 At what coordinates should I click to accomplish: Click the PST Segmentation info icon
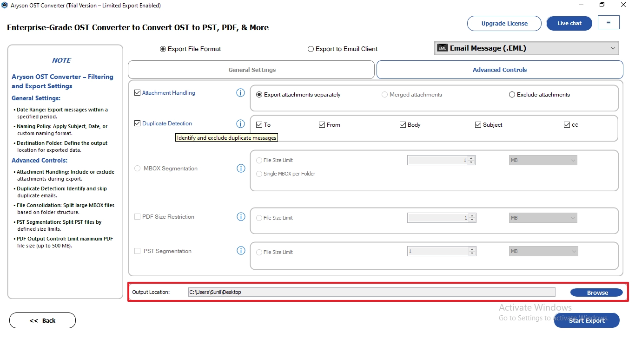(241, 251)
